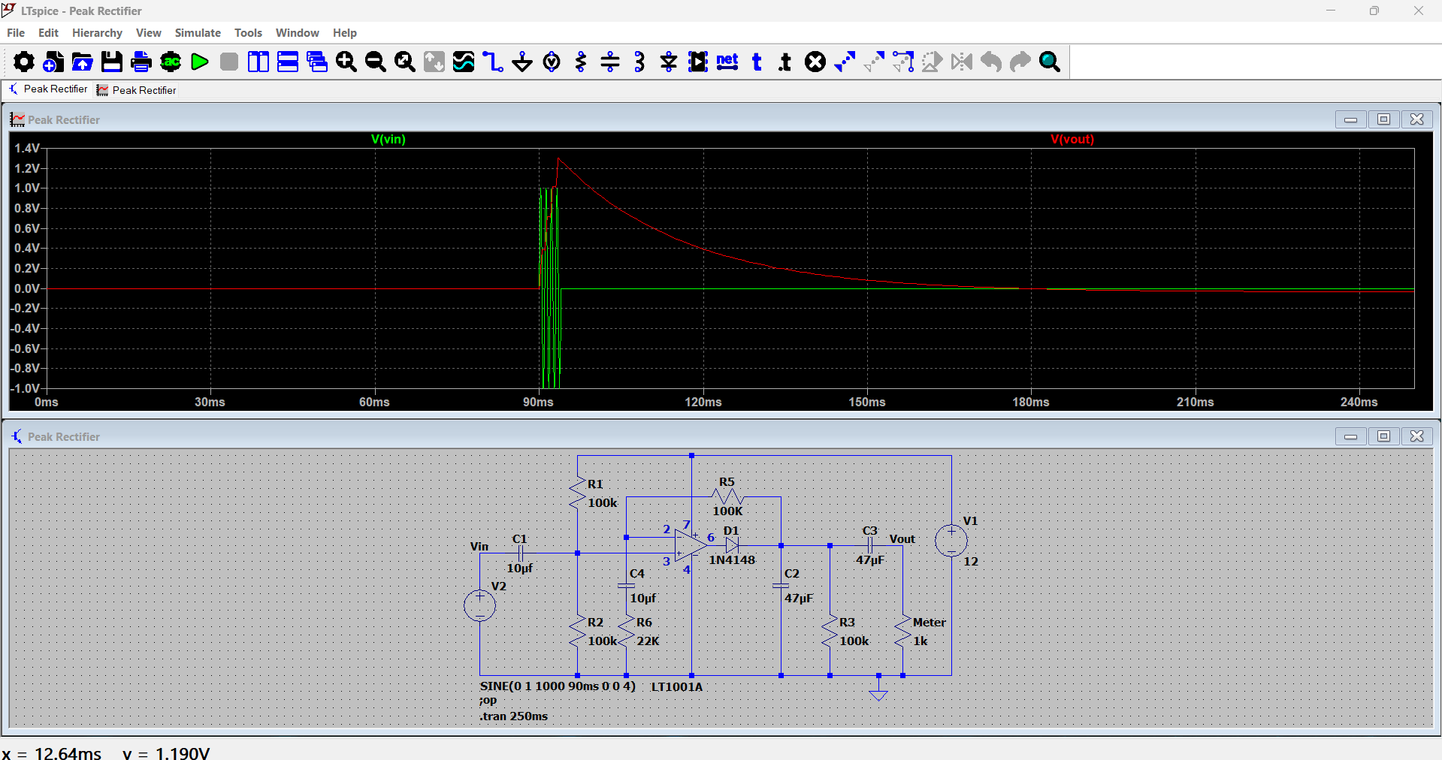Viewport: 1442px width, 760px height.
Task: Redo the last action
Action: pos(1020,62)
